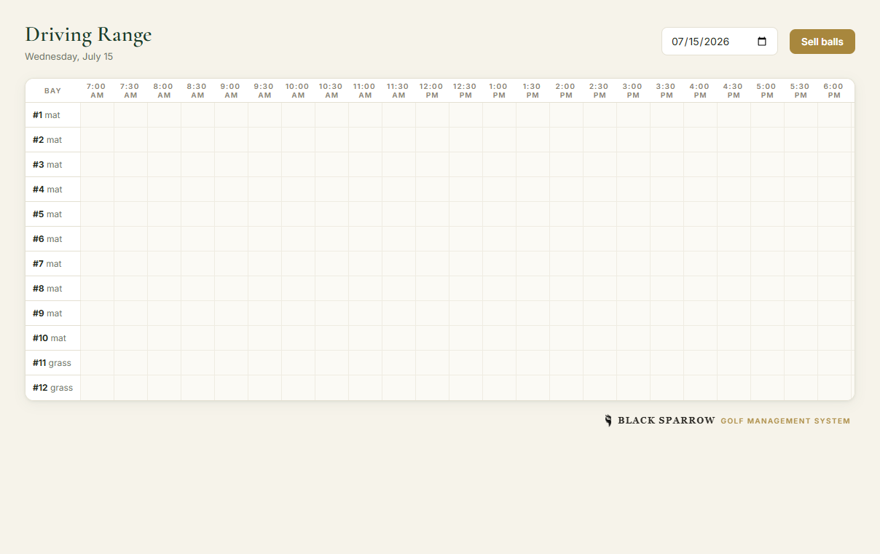Click the 8:00 AM column header
This screenshot has width=880, height=554.
[165, 90]
